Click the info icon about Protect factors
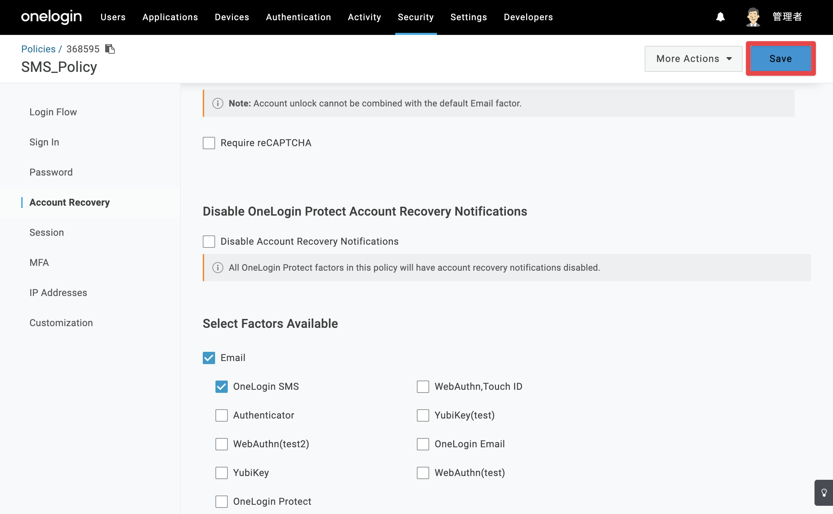The width and height of the screenshot is (833, 514). pyautogui.click(x=218, y=268)
